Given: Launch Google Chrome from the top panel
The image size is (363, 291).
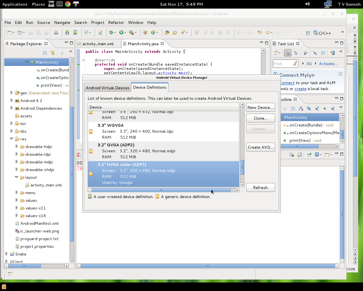Looking at the screenshot, I should 68,4.
